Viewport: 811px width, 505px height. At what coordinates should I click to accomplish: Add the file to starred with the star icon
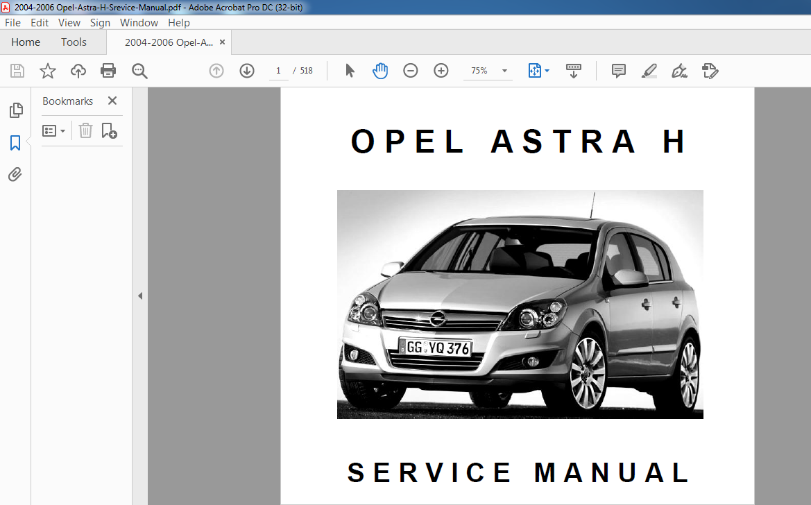pos(48,71)
